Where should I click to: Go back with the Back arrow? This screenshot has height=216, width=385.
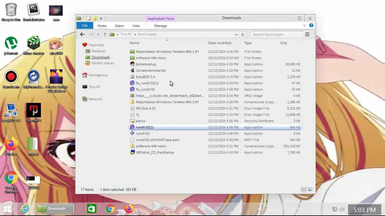(82, 34)
